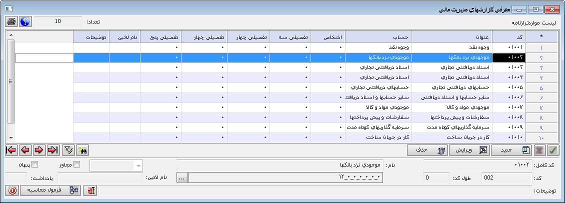Click the code mask field ending in ۱۲

286,177
